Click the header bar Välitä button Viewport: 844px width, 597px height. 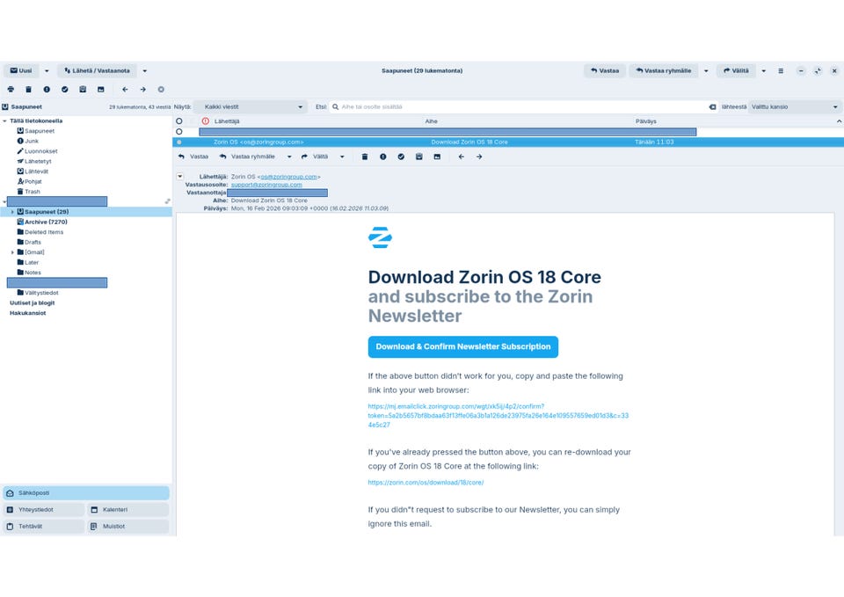736,70
